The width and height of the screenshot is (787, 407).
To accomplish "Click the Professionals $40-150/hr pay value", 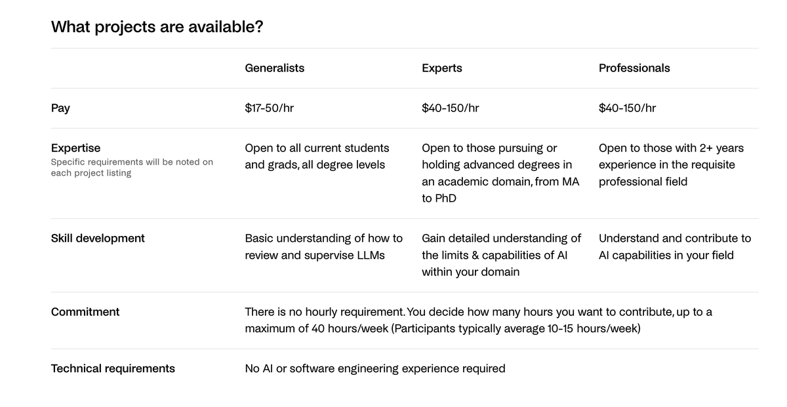I will (627, 108).
